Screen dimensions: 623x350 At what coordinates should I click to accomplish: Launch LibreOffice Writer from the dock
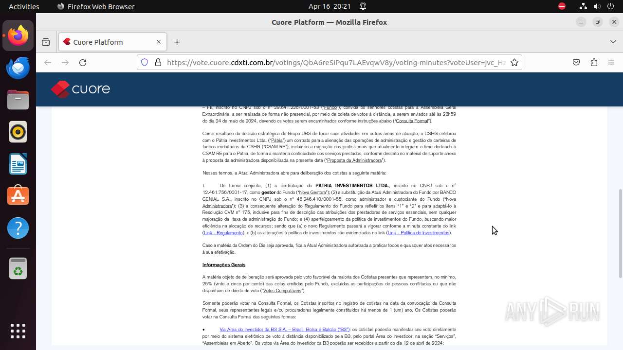click(x=18, y=164)
